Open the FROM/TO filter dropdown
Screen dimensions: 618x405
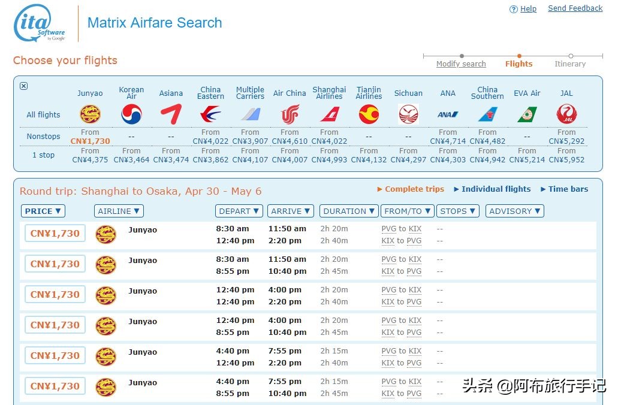click(407, 211)
